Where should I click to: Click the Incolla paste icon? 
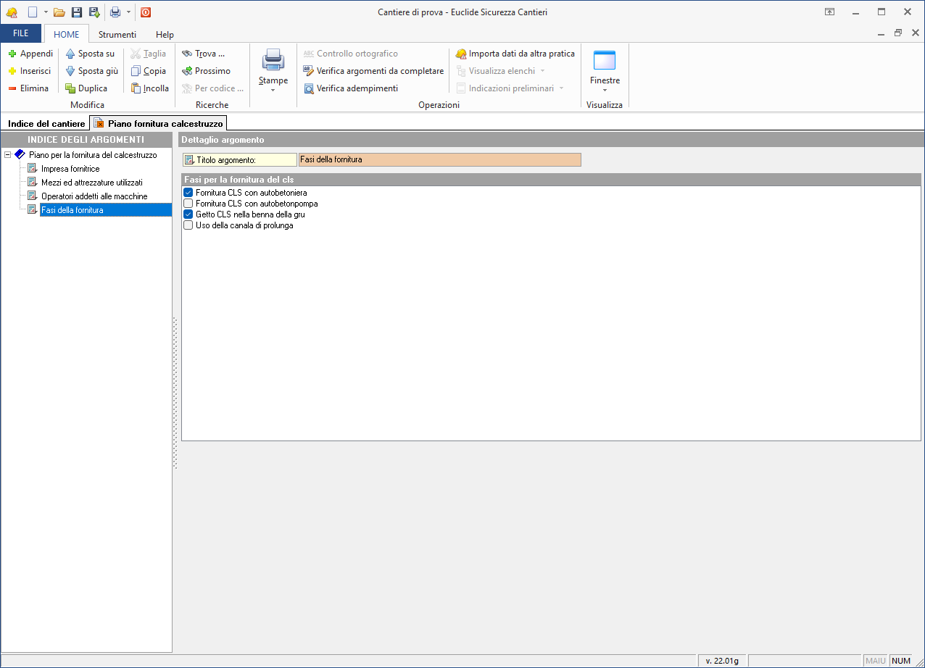136,88
